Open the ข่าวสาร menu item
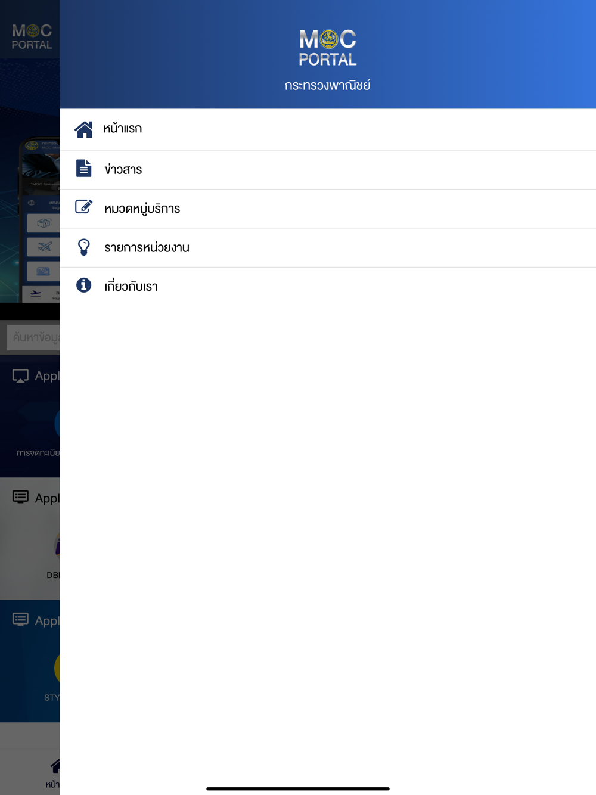596x795 pixels. (328, 170)
